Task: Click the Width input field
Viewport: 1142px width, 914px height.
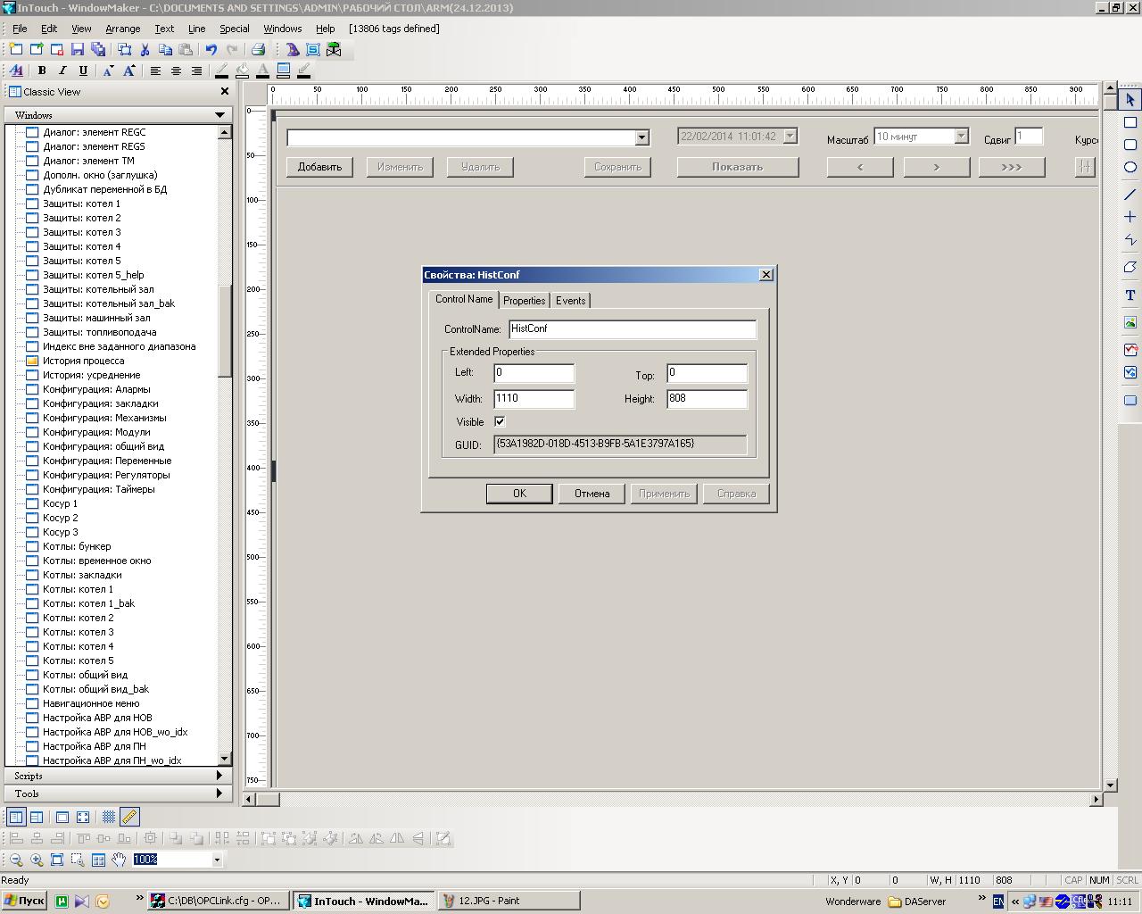Action: click(x=534, y=399)
